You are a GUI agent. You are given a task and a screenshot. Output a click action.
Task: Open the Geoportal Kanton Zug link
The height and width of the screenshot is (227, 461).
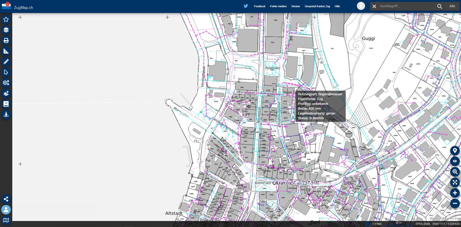pos(317,6)
